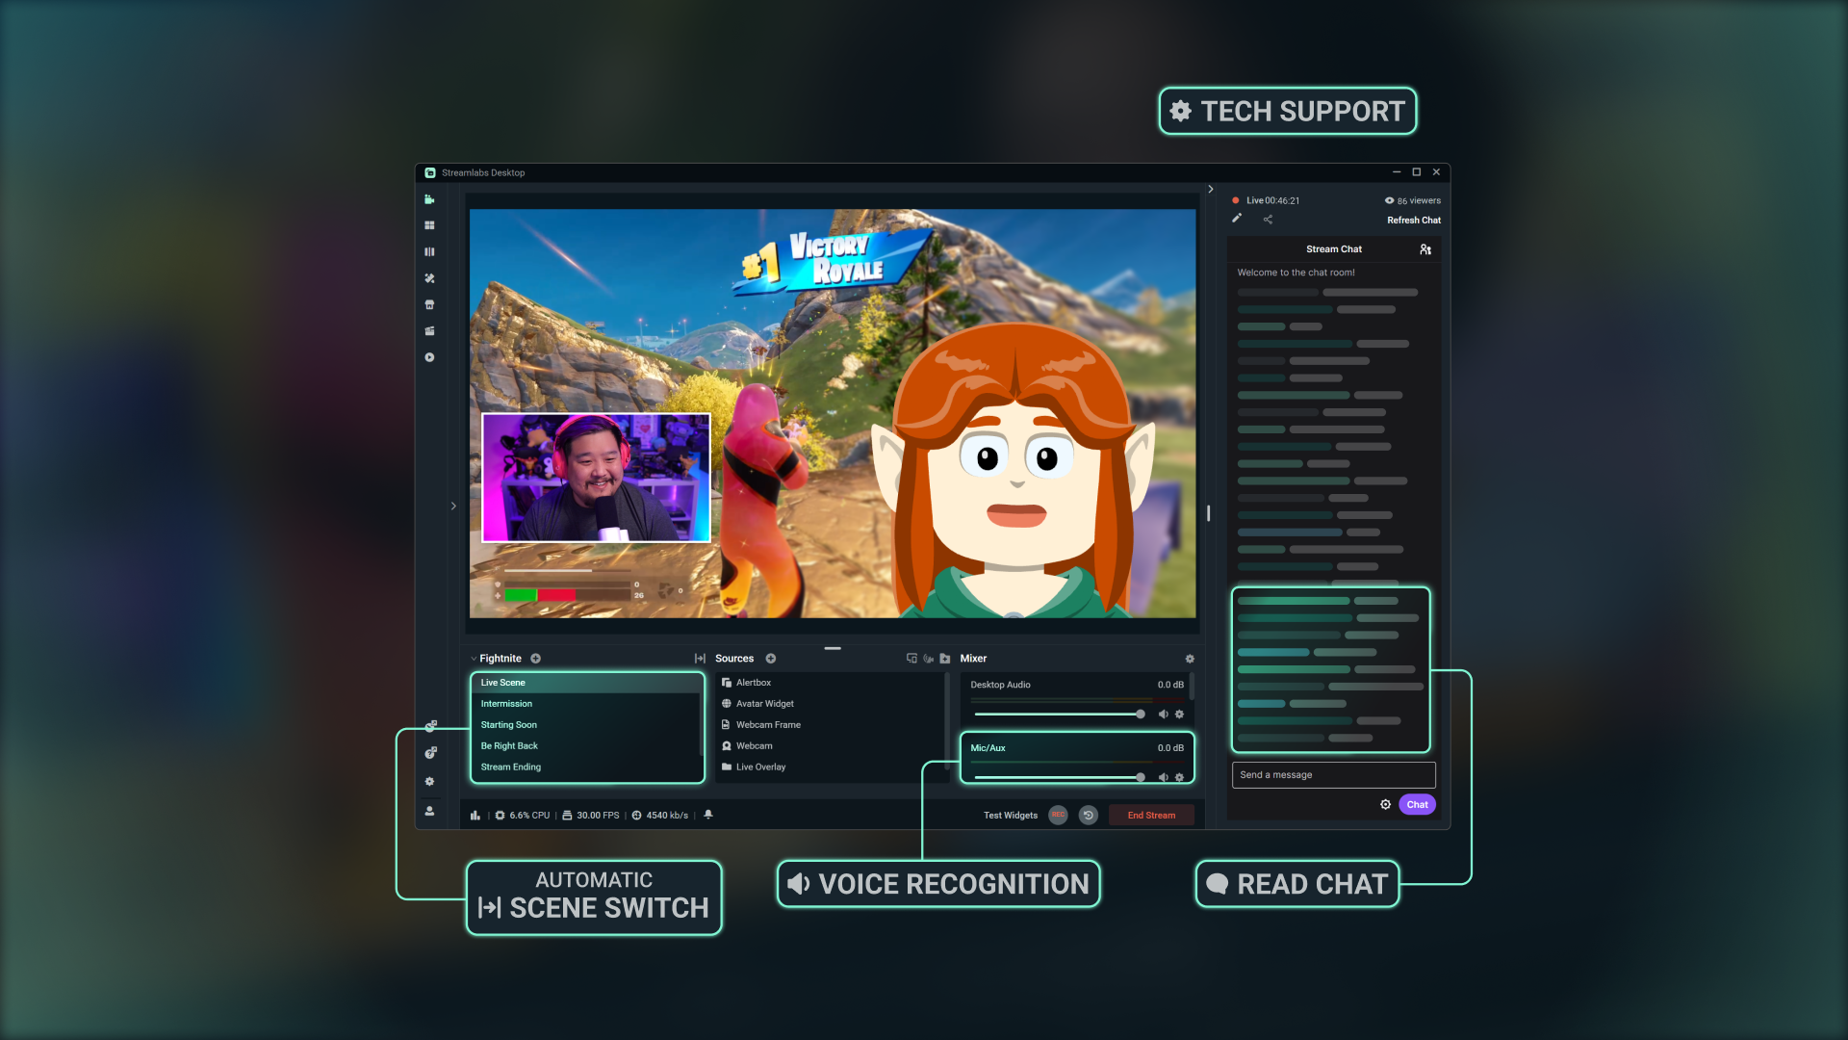Open the Settings gear in the lower sidebar

tap(429, 781)
